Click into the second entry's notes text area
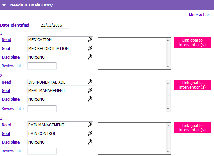214x156 pixels. (x=132, y=95)
